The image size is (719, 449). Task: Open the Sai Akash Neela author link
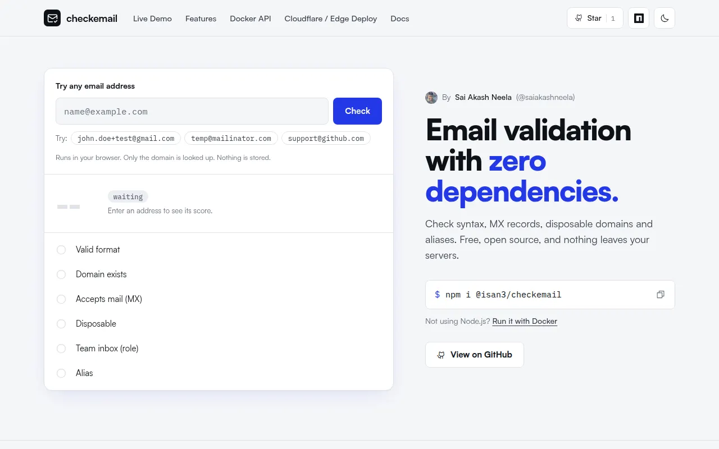coord(483,97)
